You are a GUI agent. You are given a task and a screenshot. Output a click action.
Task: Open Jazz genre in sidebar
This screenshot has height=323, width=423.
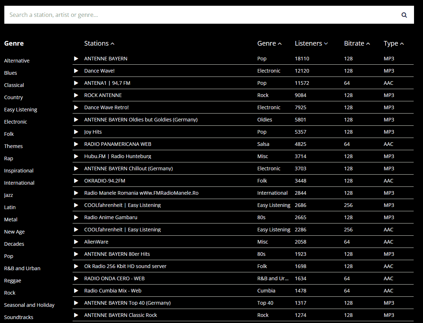tap(9, 195)
